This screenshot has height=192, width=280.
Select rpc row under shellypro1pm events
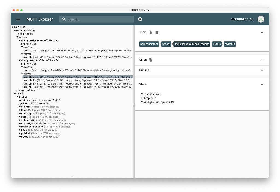78,50
